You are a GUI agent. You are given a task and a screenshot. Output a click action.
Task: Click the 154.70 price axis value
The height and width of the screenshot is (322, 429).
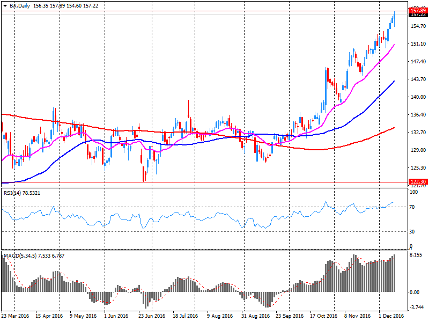(x=418, y=26)
